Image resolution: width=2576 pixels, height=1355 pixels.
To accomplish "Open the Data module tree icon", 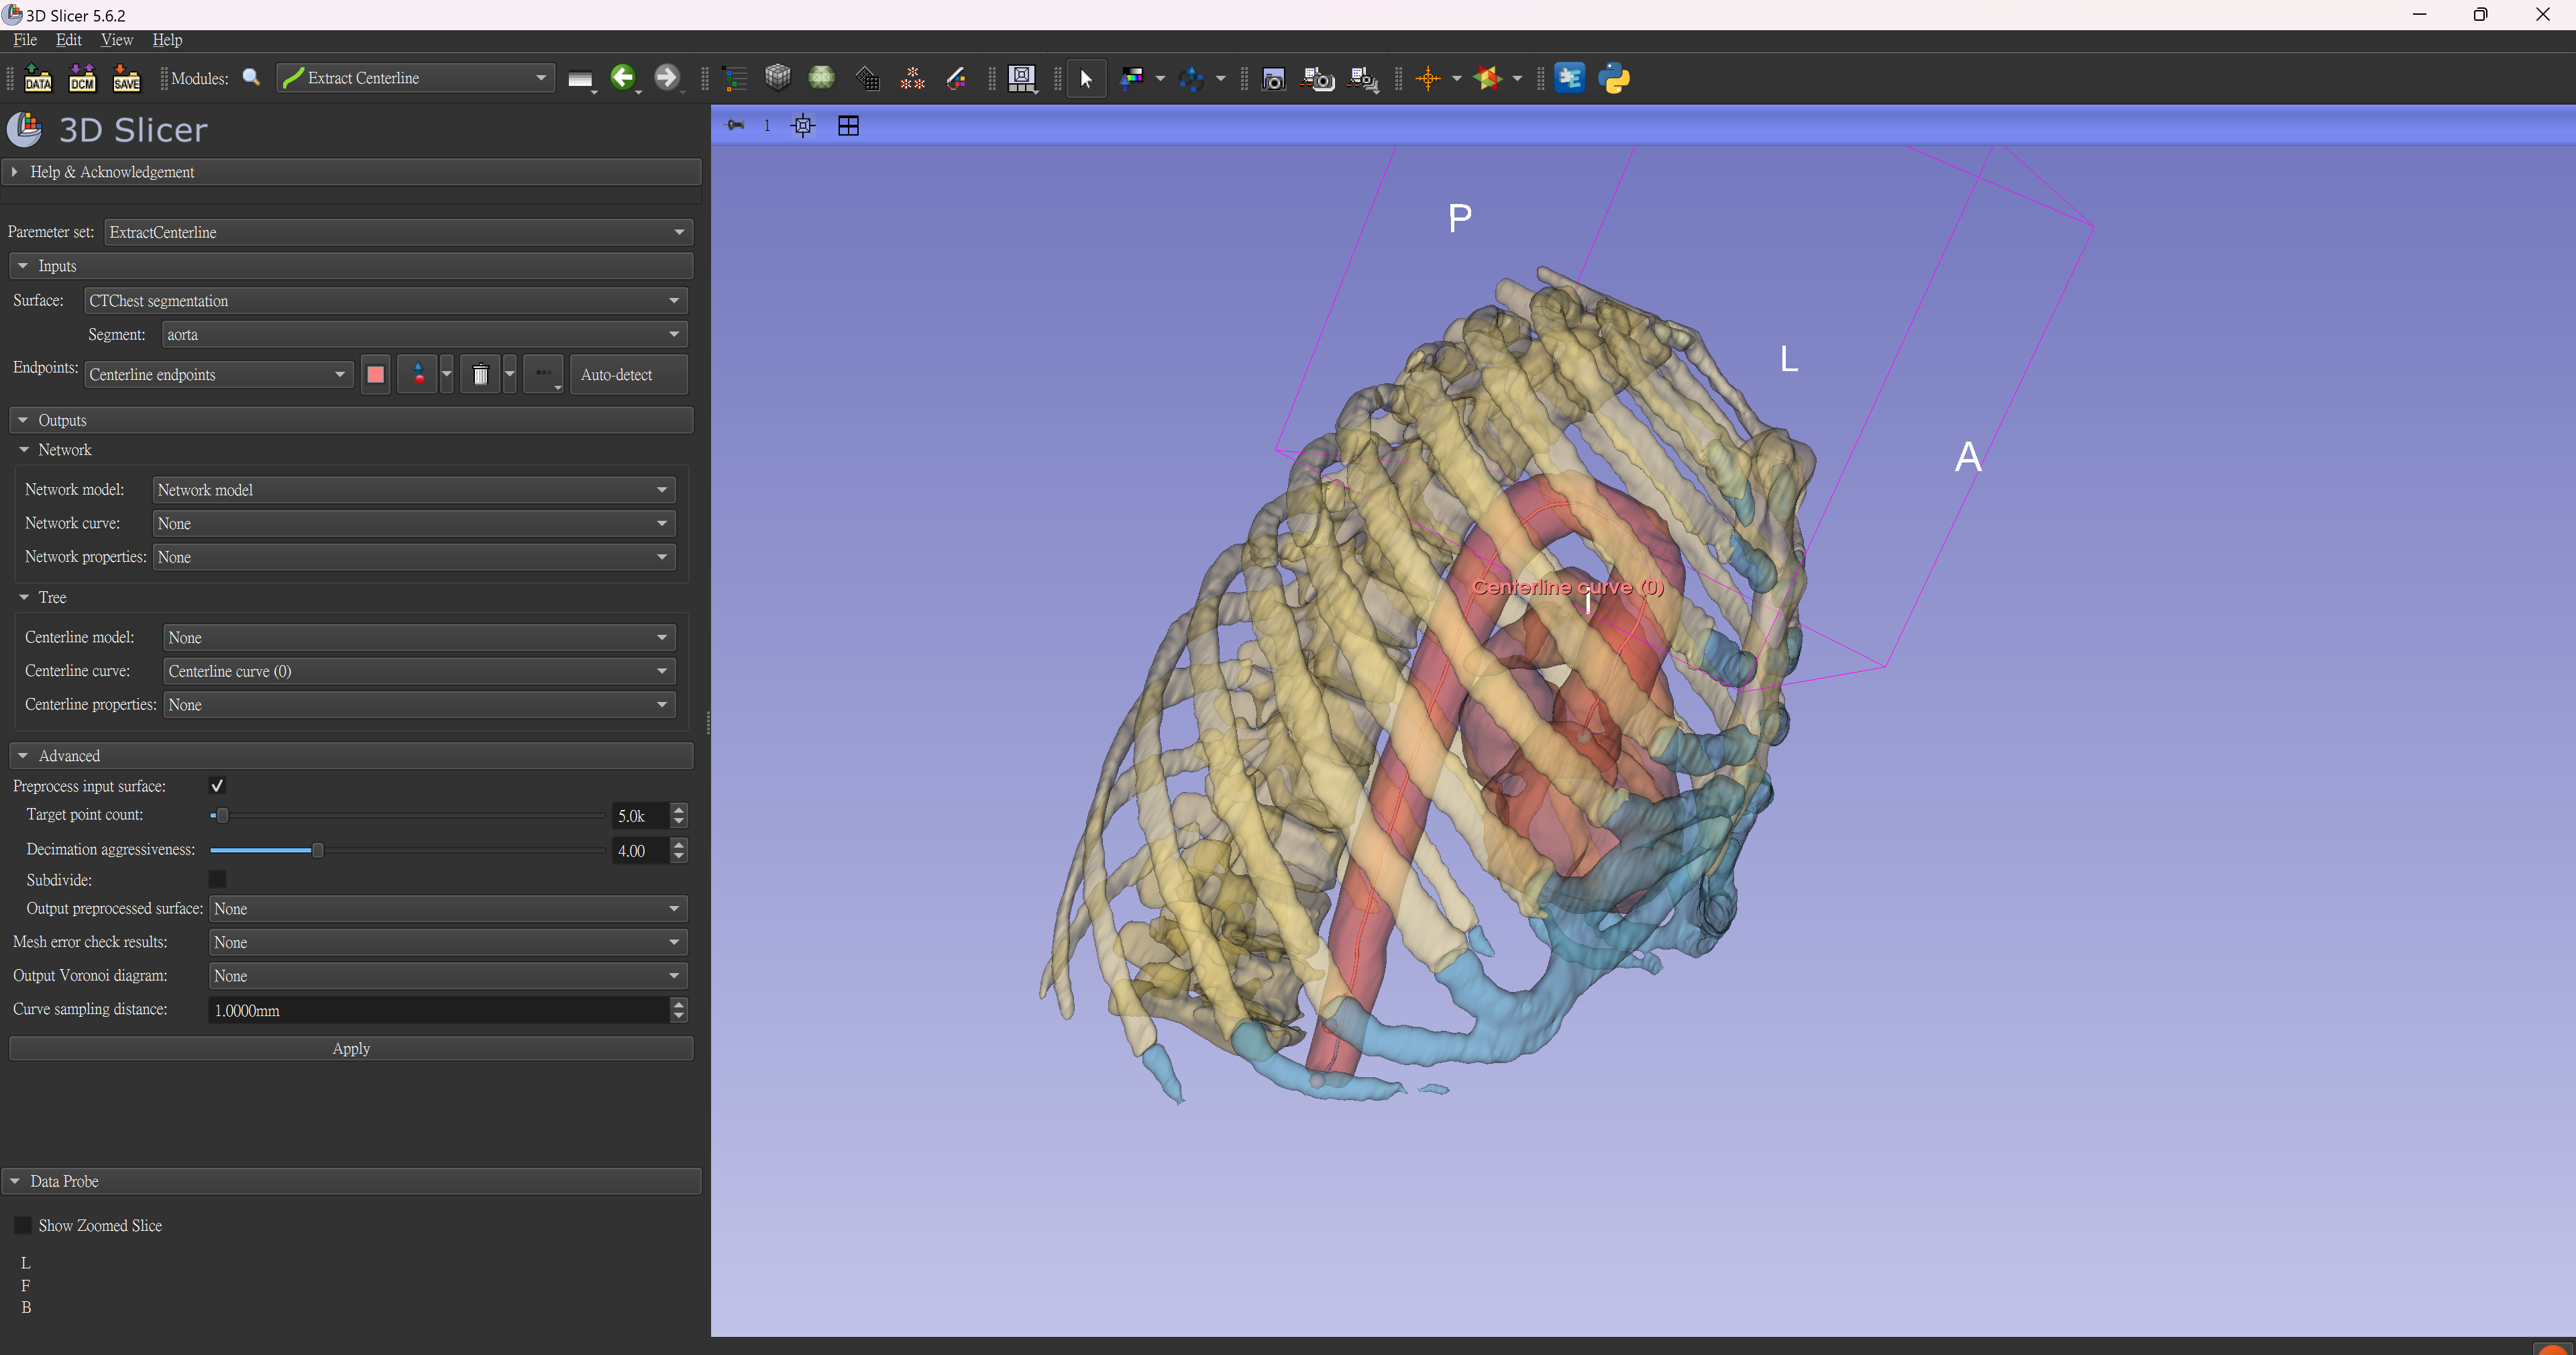I will click(x=735, y=78).
